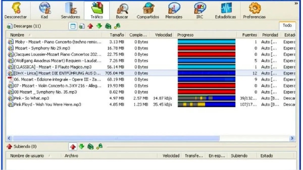Select "[DivX - Lirica] Mozart DIE ENTFÜHRUNG" download
Screen dimensions: 303x170
point(151,73)
